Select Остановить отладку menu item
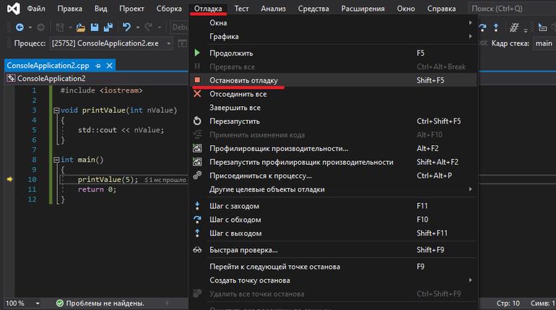This screenshot has height=310, width=556. pyautogui.click(x=334, y=80)
